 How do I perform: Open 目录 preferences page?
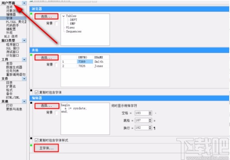tap(9, 83)
